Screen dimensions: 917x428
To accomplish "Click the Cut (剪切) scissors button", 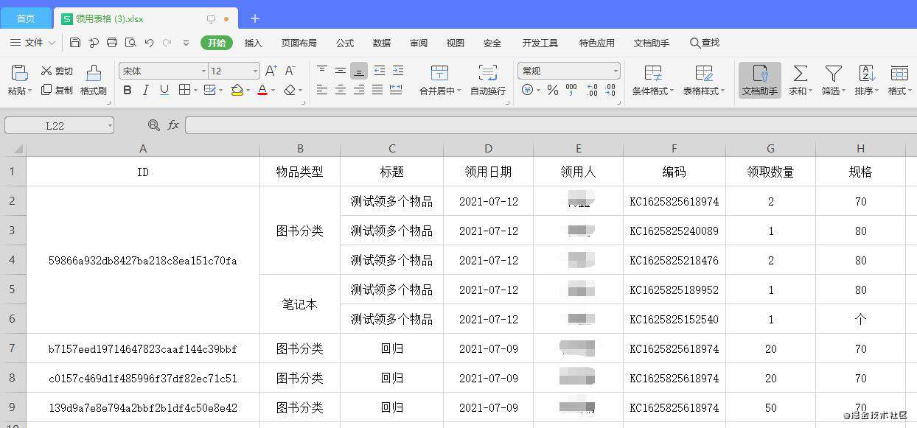I will (x=57, y=71).
